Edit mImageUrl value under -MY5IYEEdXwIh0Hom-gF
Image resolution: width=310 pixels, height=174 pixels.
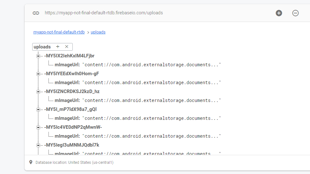[151, 83]
